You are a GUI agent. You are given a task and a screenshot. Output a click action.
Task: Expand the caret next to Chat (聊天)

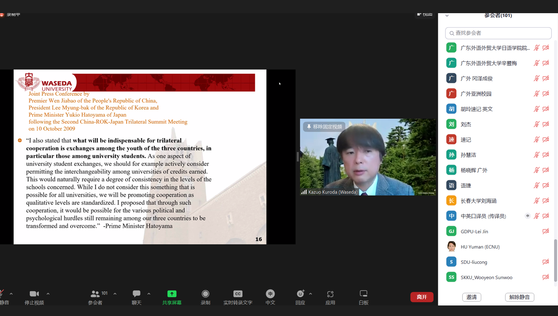[149, 294]
